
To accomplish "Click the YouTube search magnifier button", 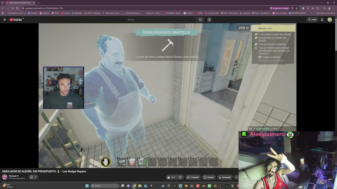I will pos(200,20).
